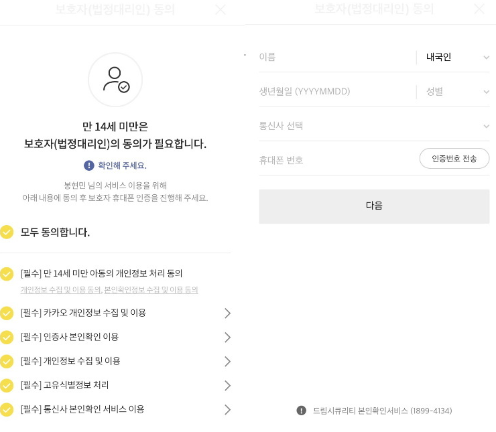Viewport: 496px width, 432px height.
Task: Open the 본인확인정보 수집 및 이용 동의 link
Action: pyautogui.click(x=151, y=290)
